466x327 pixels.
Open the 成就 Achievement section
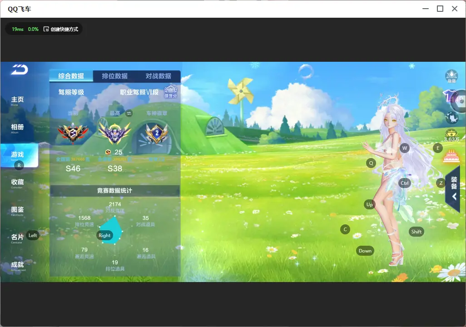(18, 266)
